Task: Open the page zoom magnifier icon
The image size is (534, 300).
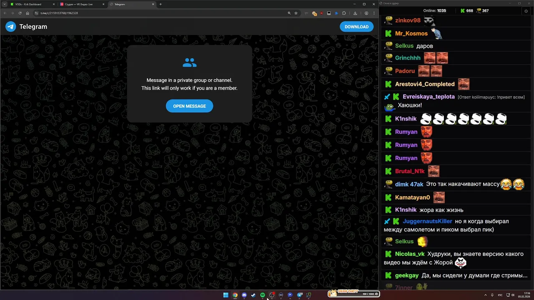Action: point(289,13)
